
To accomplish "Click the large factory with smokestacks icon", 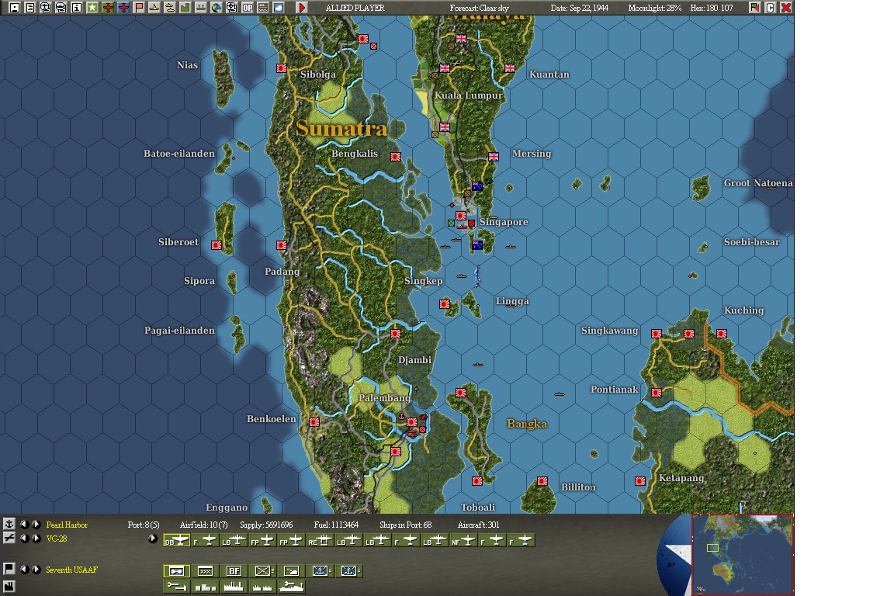I will (234, 587).
